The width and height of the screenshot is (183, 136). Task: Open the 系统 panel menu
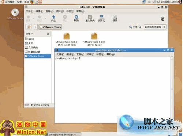26,2
